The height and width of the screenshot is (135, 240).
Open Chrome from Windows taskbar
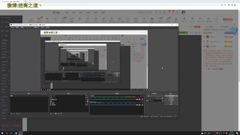(x=16, y=133)
